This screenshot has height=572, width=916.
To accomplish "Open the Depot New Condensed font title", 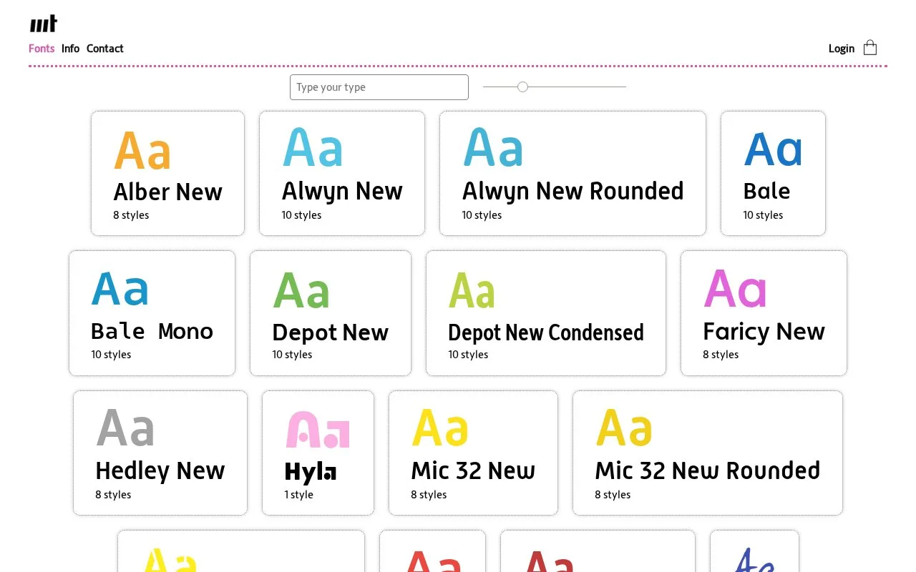I will point(546,332).
